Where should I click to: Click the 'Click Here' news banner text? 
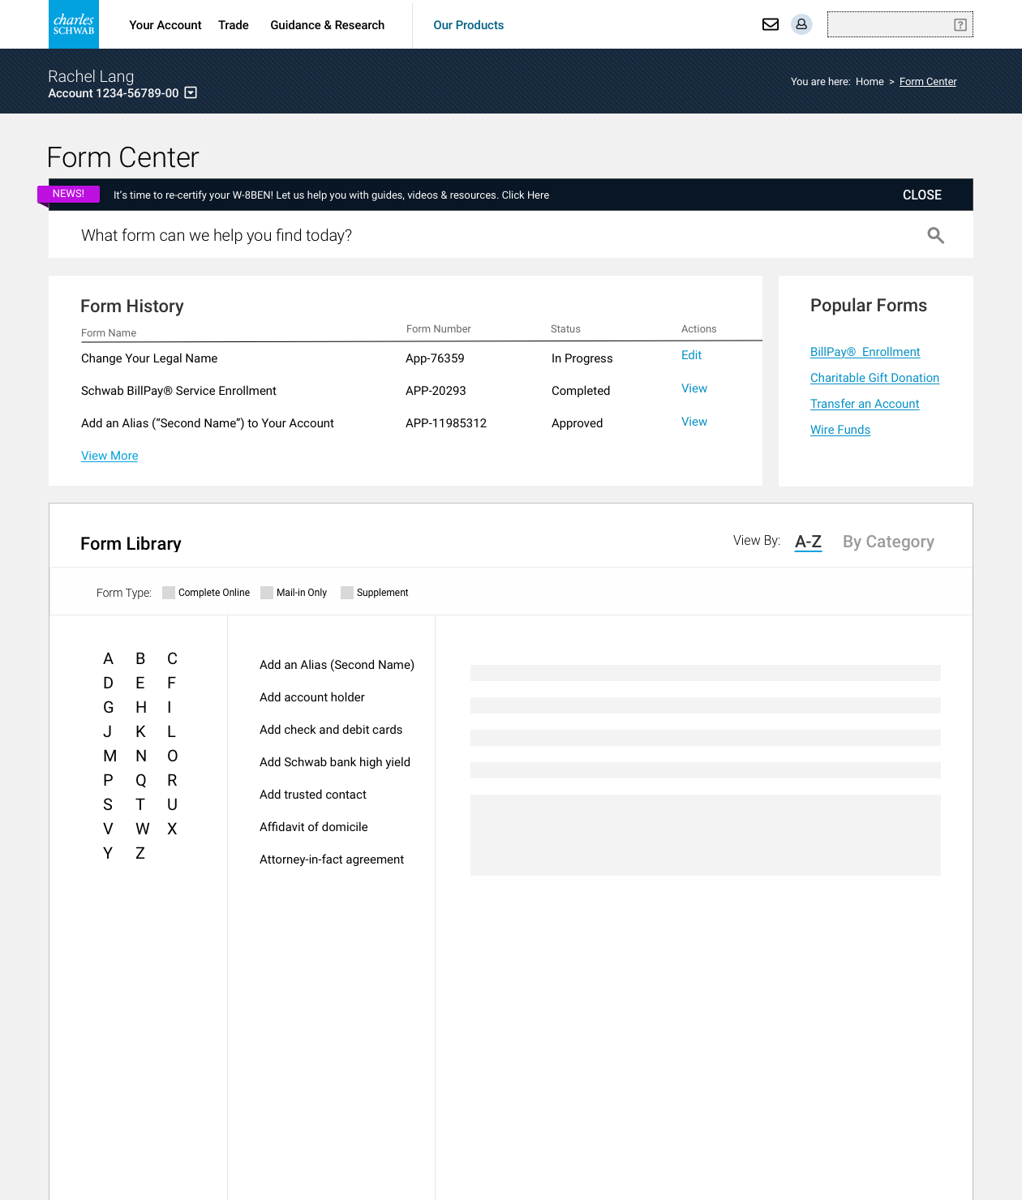[526, 195]
